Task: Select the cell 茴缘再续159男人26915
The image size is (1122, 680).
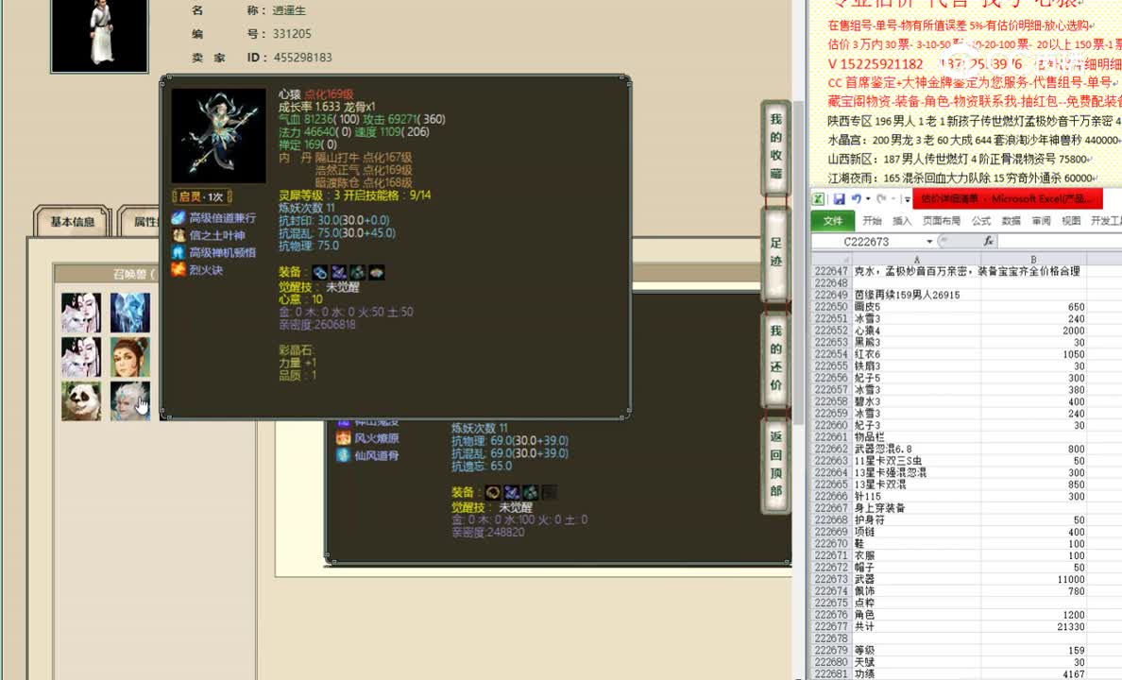Action: coord(917,294)
